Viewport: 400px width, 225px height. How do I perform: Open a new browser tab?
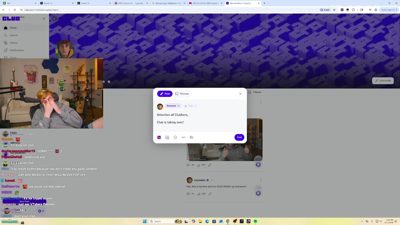[x=264, y=3]
